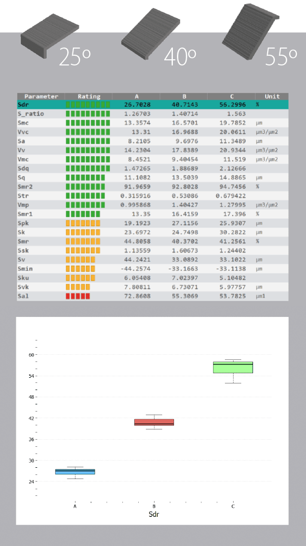Select the green box for group C
Screen dimensions: 306x546
[233, 367]
